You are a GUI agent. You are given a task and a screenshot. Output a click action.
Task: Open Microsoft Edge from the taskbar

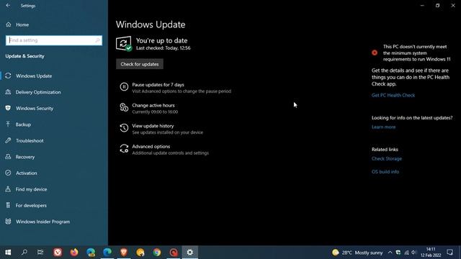pos(107,253)
